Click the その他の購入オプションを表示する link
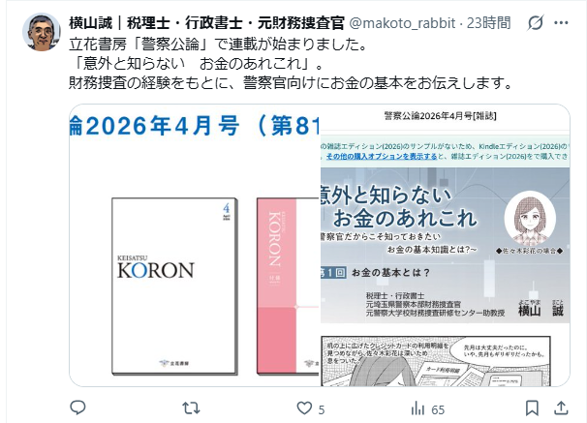This screenshot has width=587, height=423. tap(382, 157)
